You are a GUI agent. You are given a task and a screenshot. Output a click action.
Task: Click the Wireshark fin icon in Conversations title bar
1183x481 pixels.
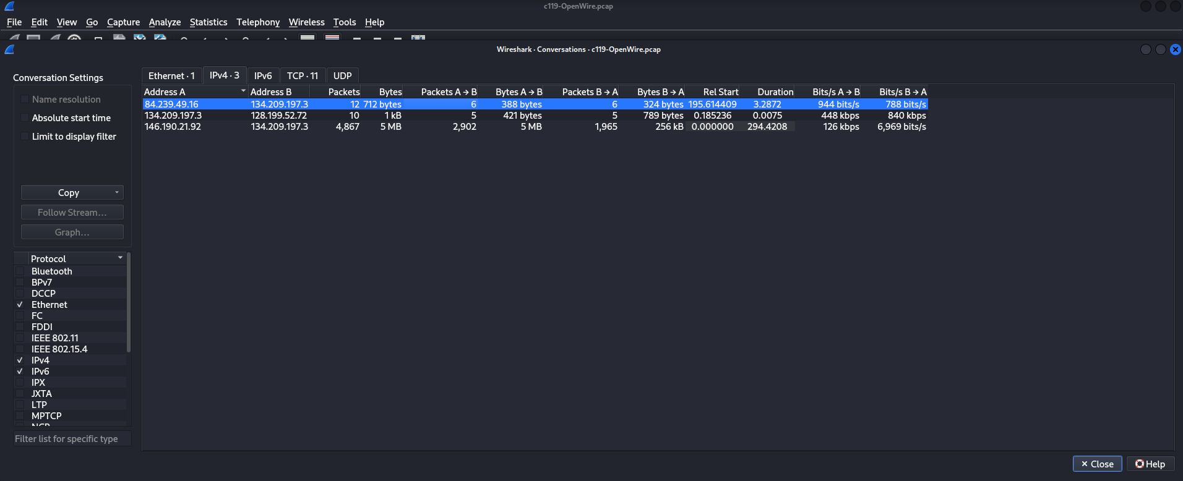pyautogui.click(x=9, y=49)
